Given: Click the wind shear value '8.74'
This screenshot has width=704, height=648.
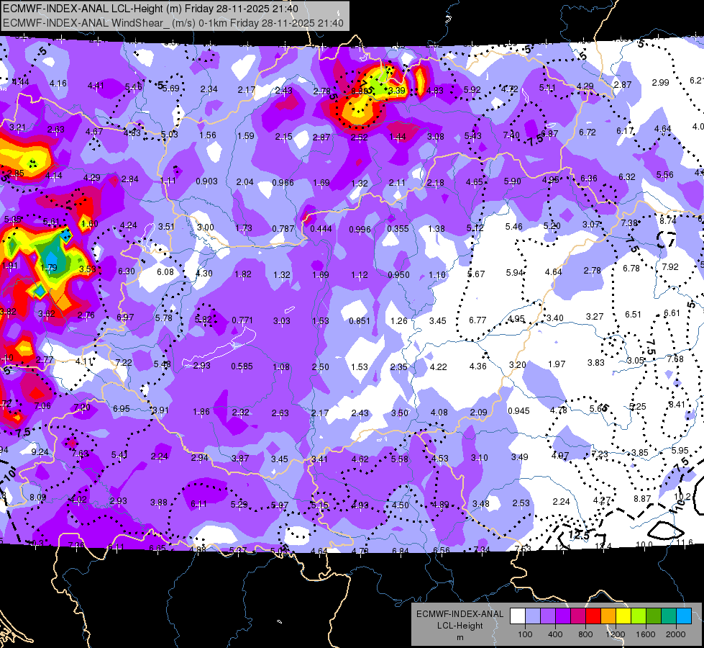Looking at the screenshot, I should (x=667, y=221).
